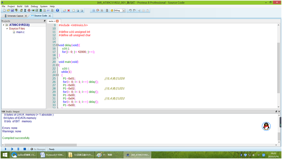Undock the VSM Studio Output panel

(x=276, y=112)
